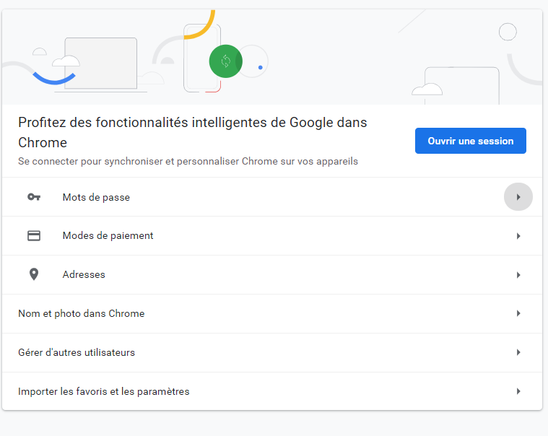Image resolution: width=548 pixels, height=436 pixels.
Task: Click the location pin icon beside Adresses
Action: coord(34,274)
